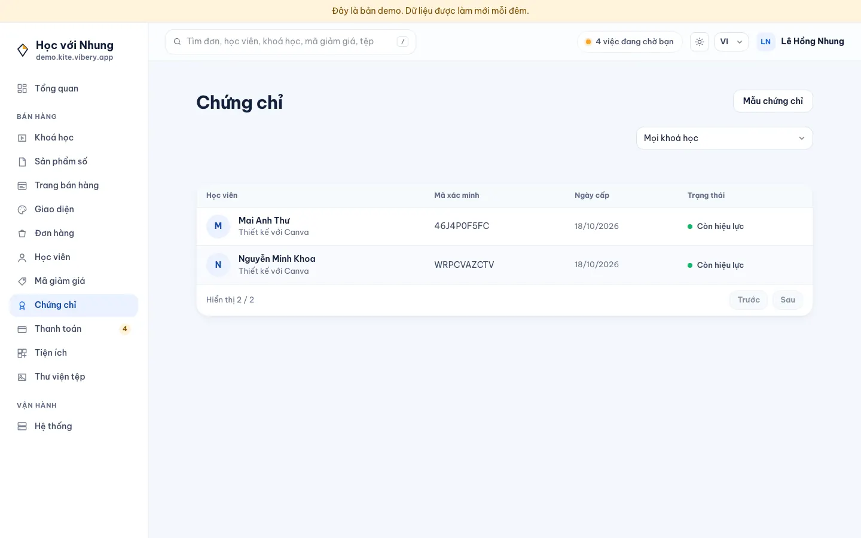Click verification code WRPCVAZCTV

click(x=464, y=265)
